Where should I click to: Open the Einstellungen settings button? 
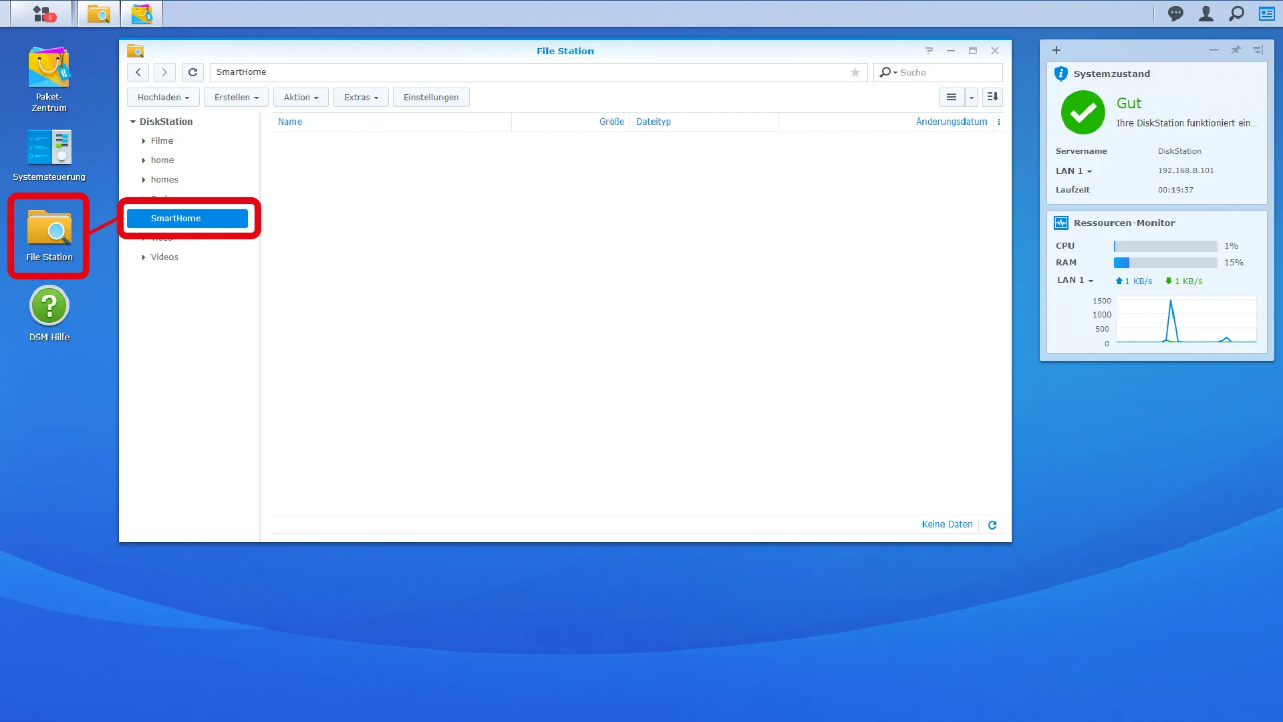(431, 98)
